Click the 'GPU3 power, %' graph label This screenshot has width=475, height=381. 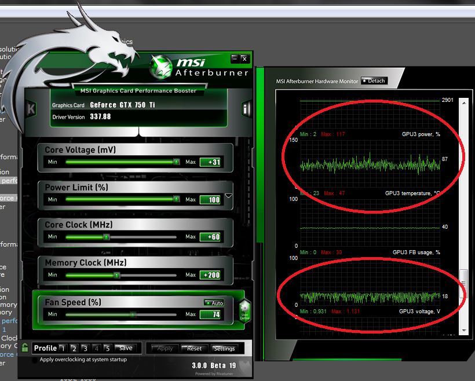pyautogui.click(x=421, y=134)
